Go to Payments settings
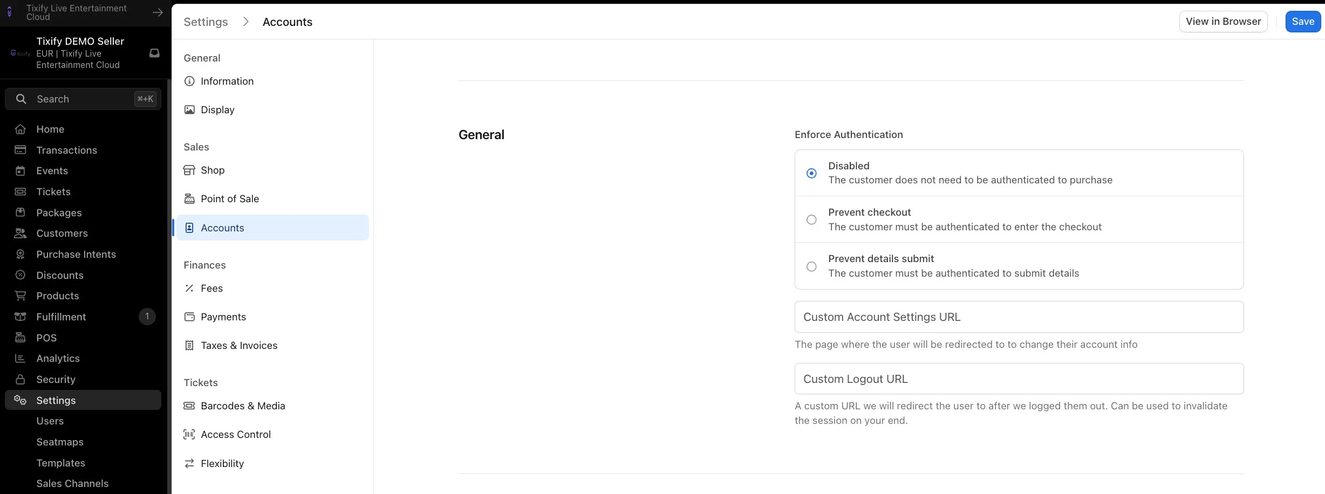 272,317
